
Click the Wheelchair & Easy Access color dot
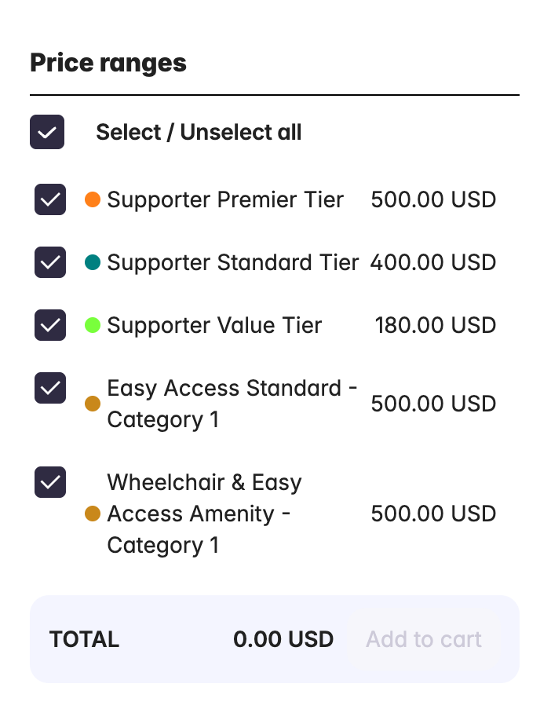pos(93,514)
